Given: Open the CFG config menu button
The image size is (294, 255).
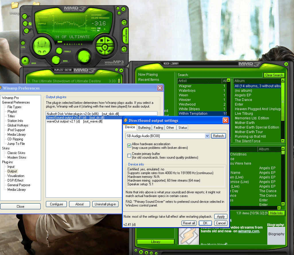Looking at the screenshot, I should [x=23, y=43].
